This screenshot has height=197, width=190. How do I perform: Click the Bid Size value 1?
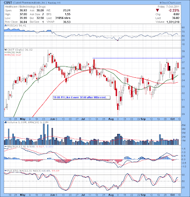(43, 22)
